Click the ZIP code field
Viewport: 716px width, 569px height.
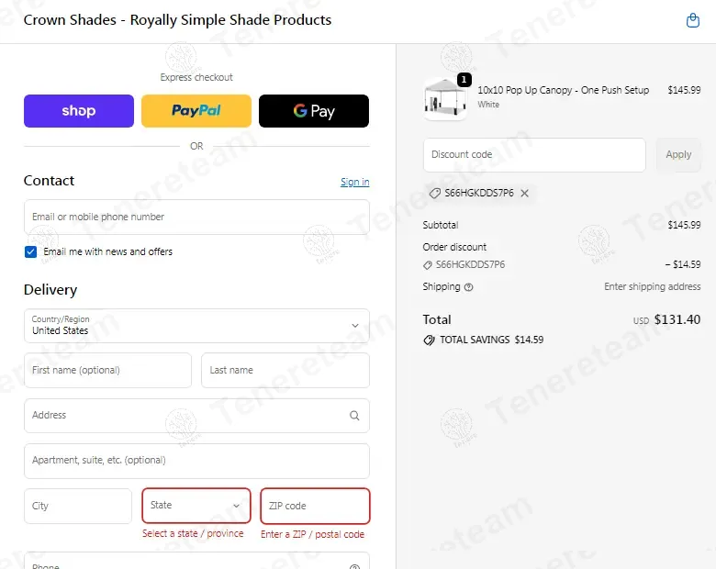315,506
